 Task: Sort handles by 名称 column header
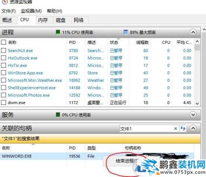click(x=6, y=148)
